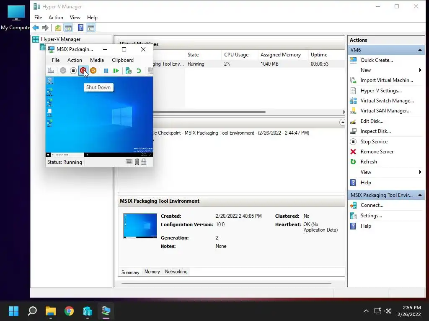Click lock status icon in VM window
The width and height of the screenshot is (429, 321).
pos(144,162)
